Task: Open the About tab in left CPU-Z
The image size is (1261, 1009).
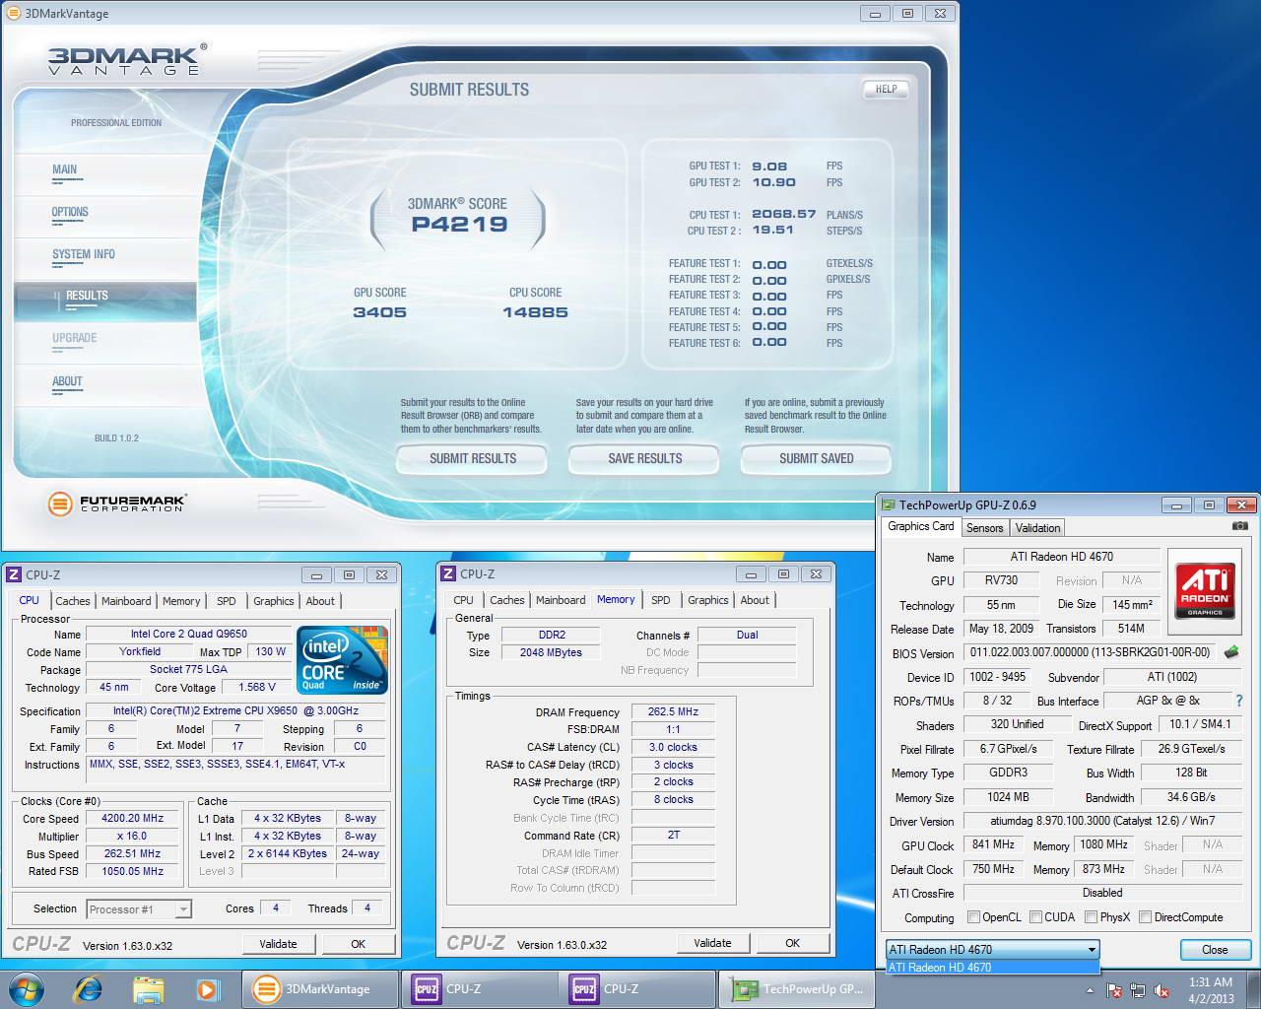Action: (320, 601)
